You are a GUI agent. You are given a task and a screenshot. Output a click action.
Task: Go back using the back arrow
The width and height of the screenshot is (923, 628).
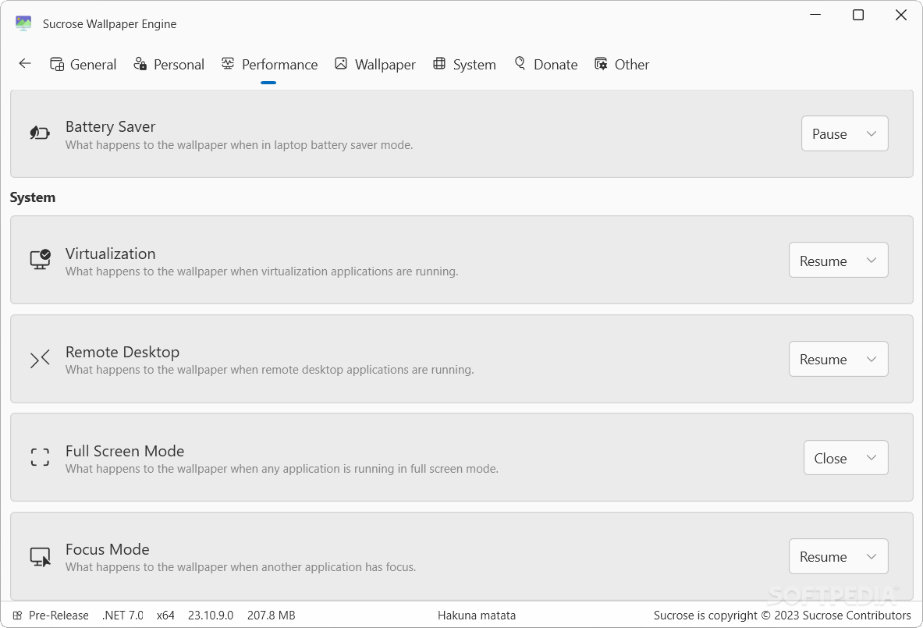[25, 63]
